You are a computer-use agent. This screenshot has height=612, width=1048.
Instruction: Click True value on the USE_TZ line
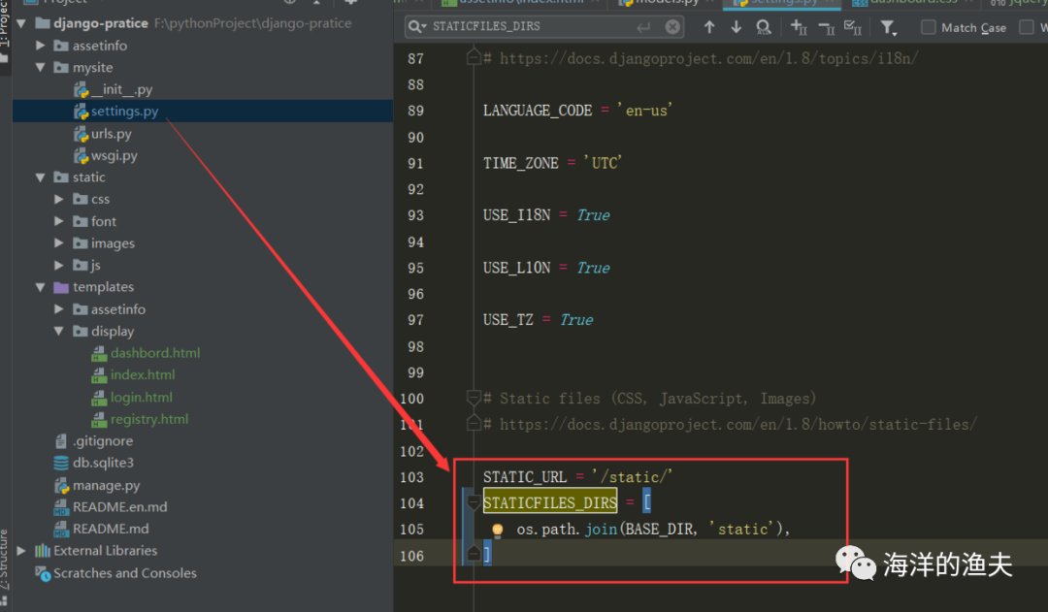[576, 320]
